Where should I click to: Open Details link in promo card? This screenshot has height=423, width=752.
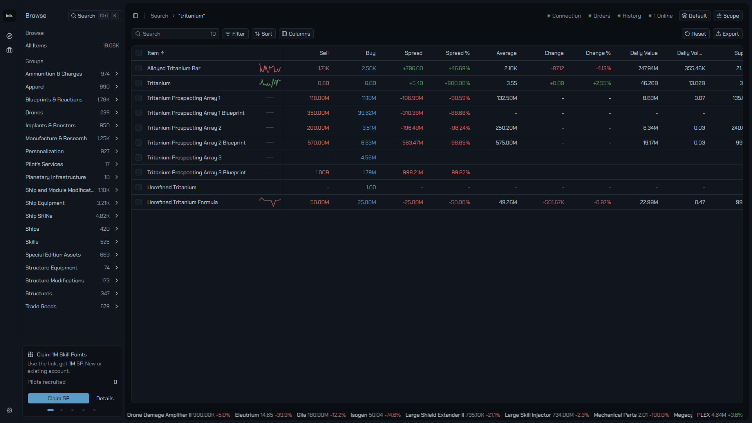105,398
